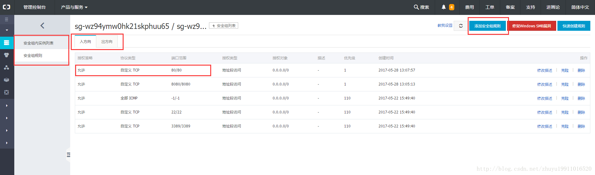Open the chip-shaped sidebar icon
Image resolution: width=595 pixels, height=175 pixels.
[7, 92]
